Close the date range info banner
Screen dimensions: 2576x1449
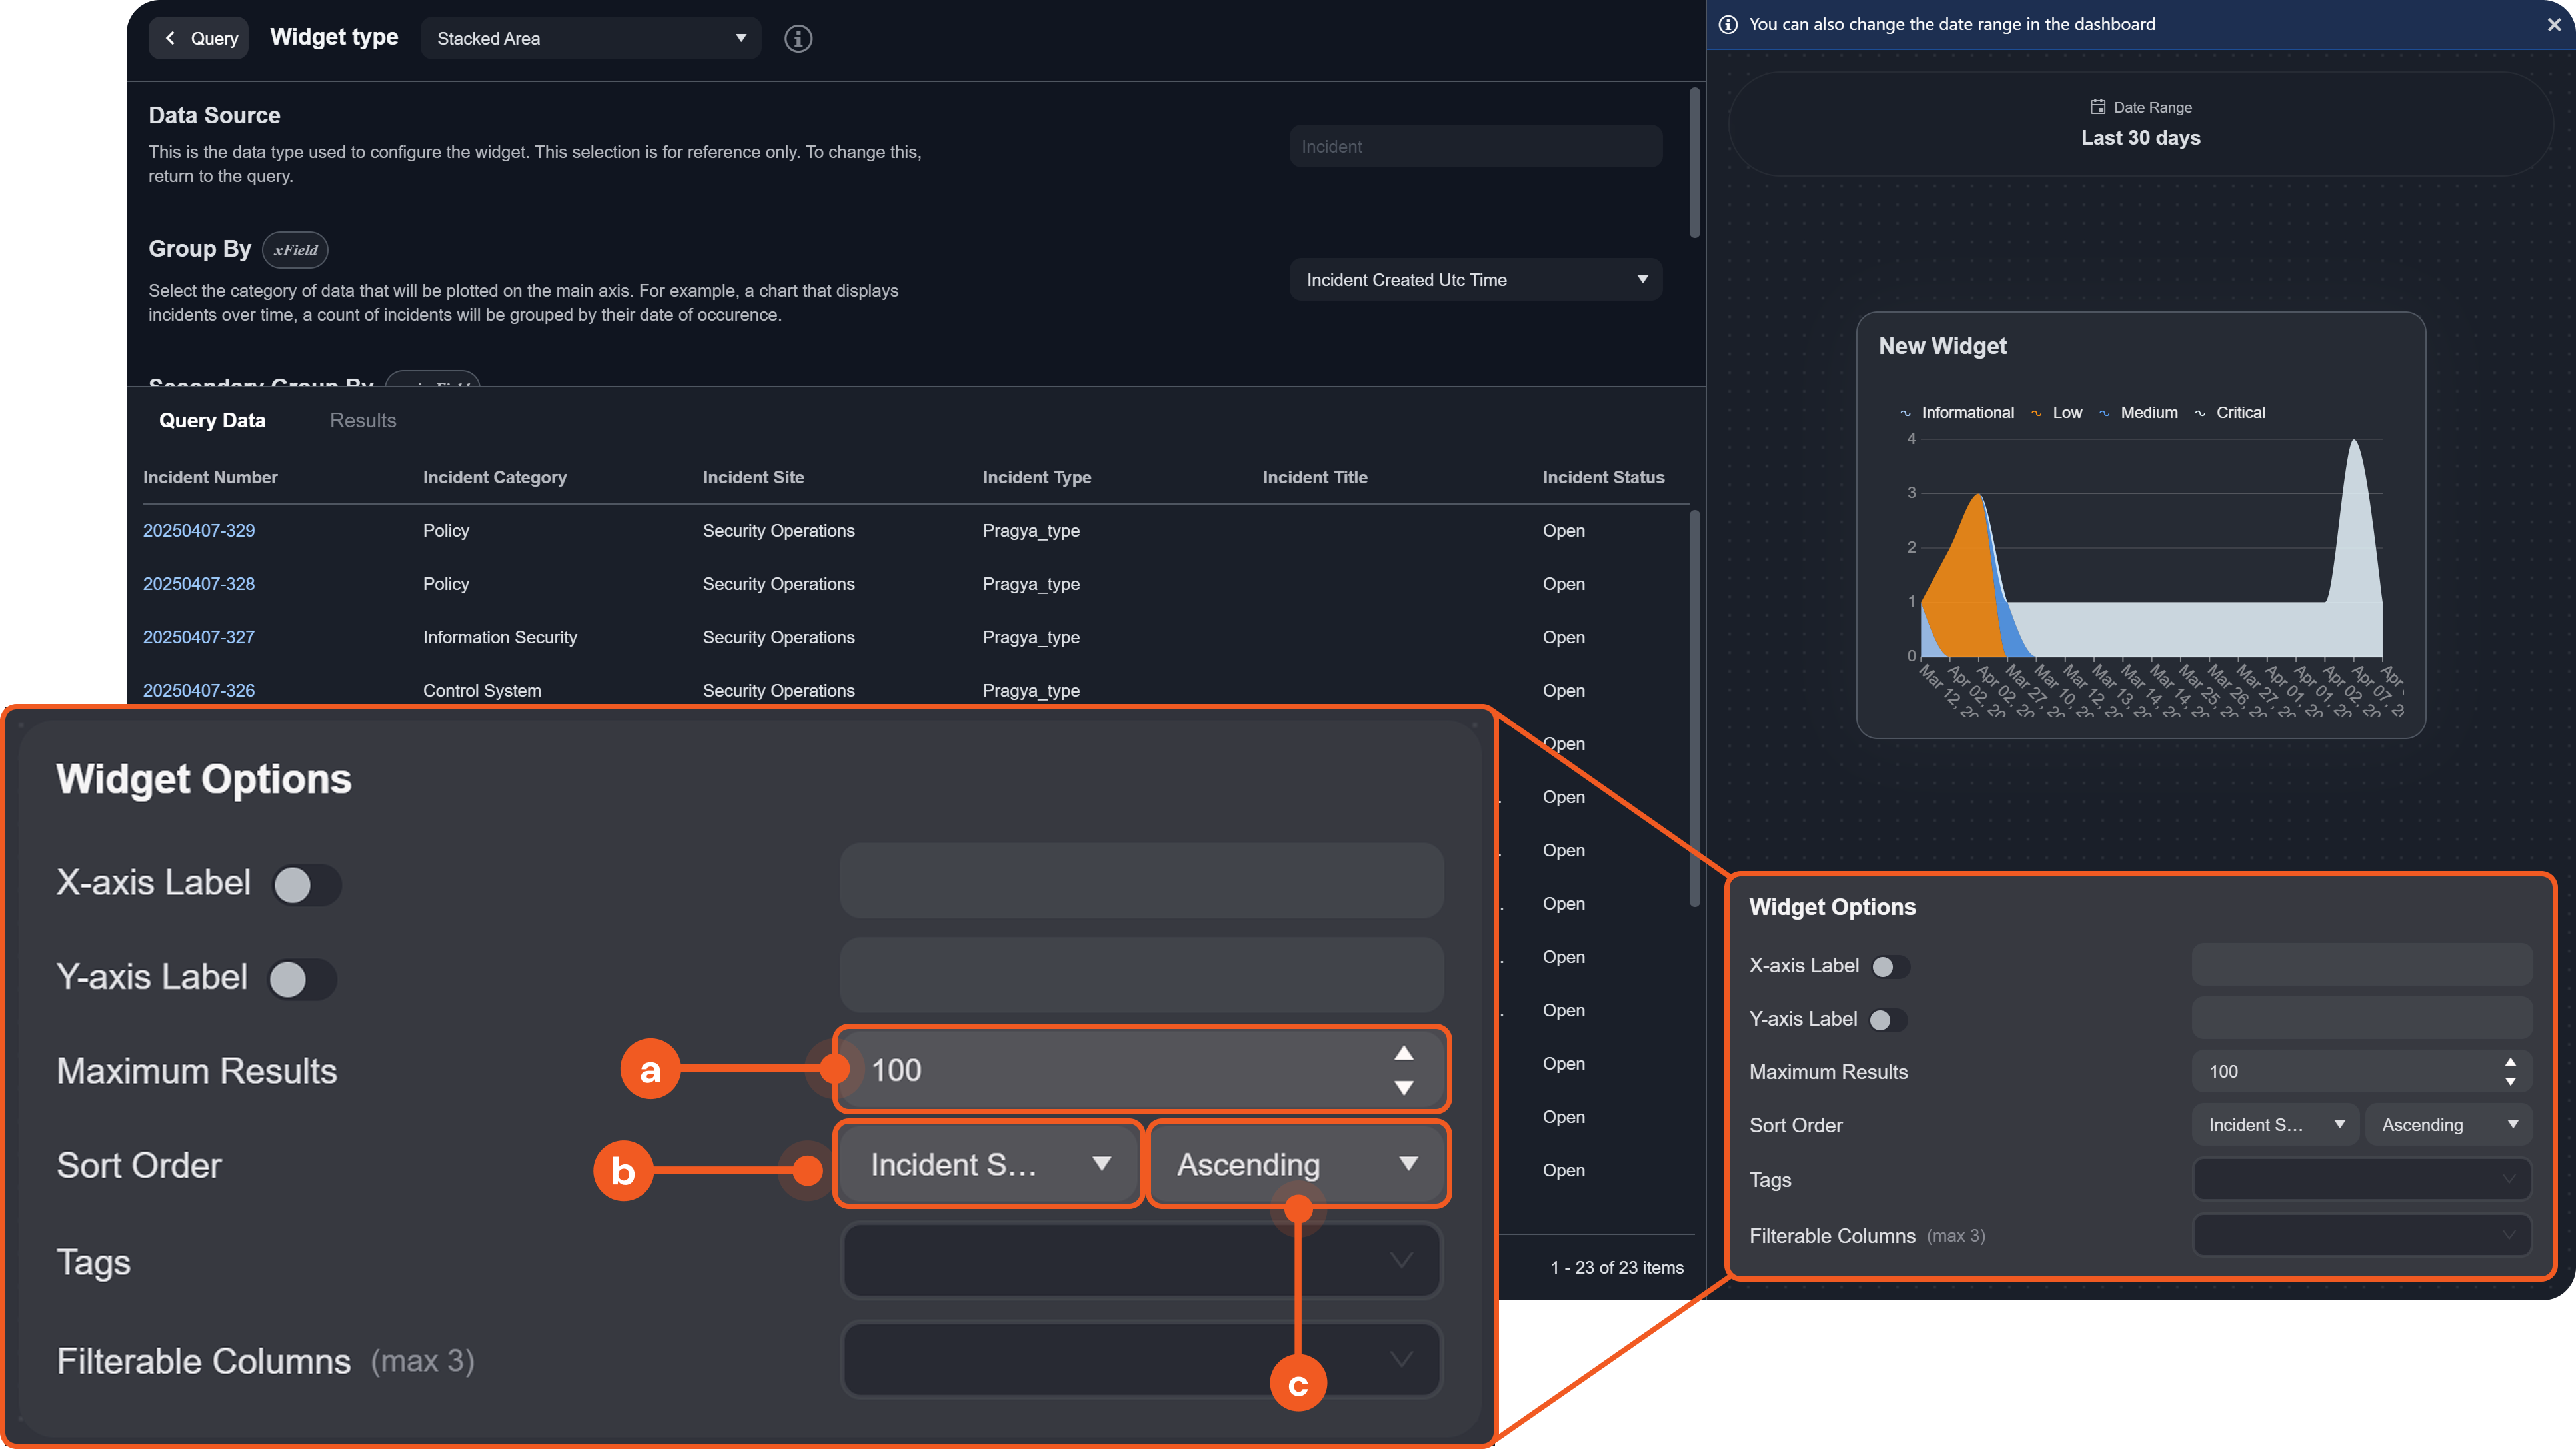2554,24
